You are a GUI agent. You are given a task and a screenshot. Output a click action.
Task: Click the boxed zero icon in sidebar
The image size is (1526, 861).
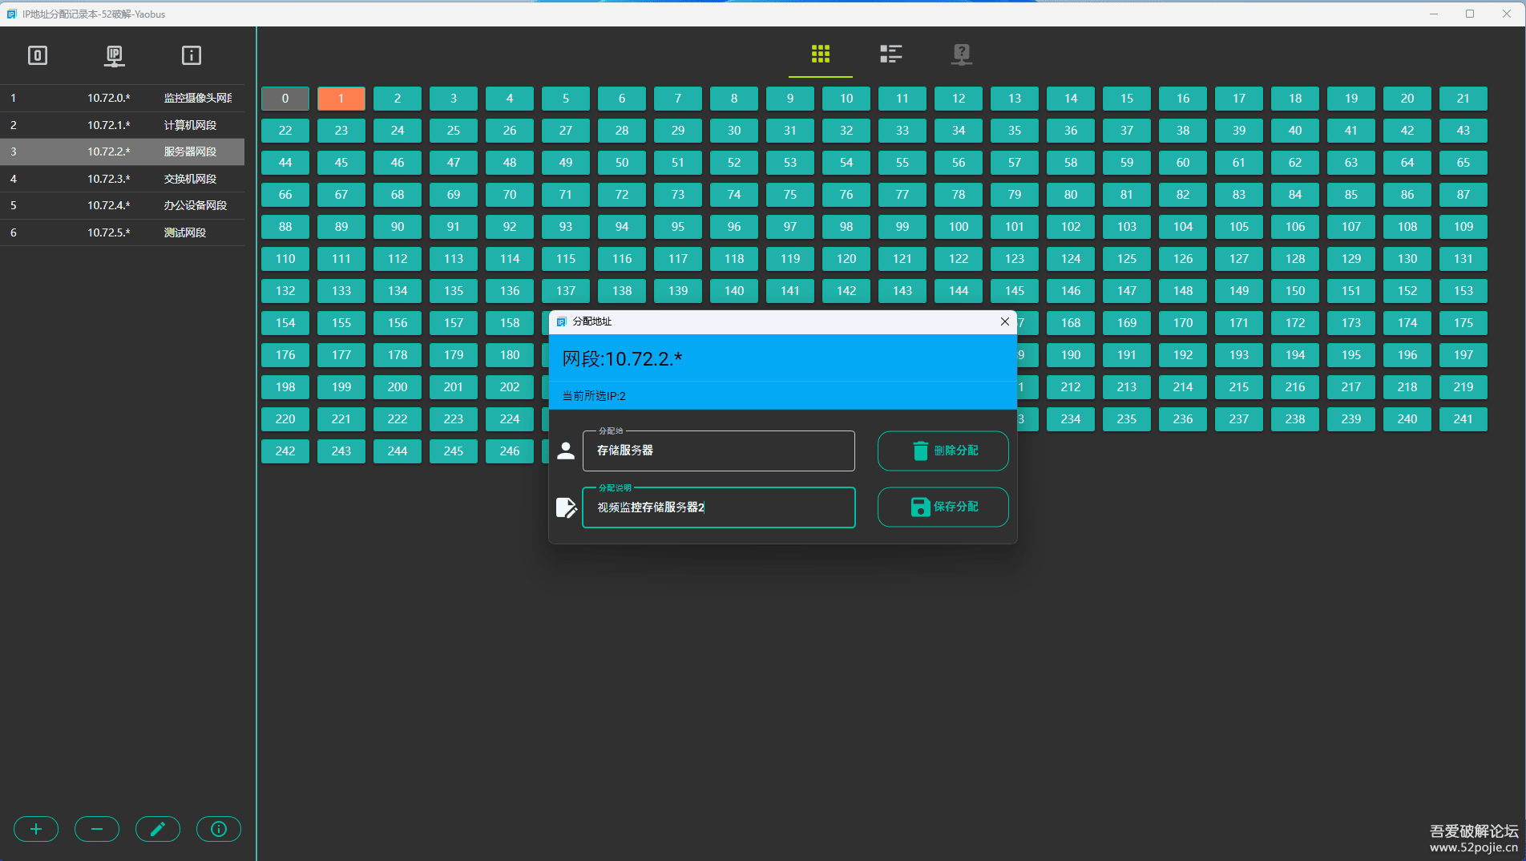[38, 55]
